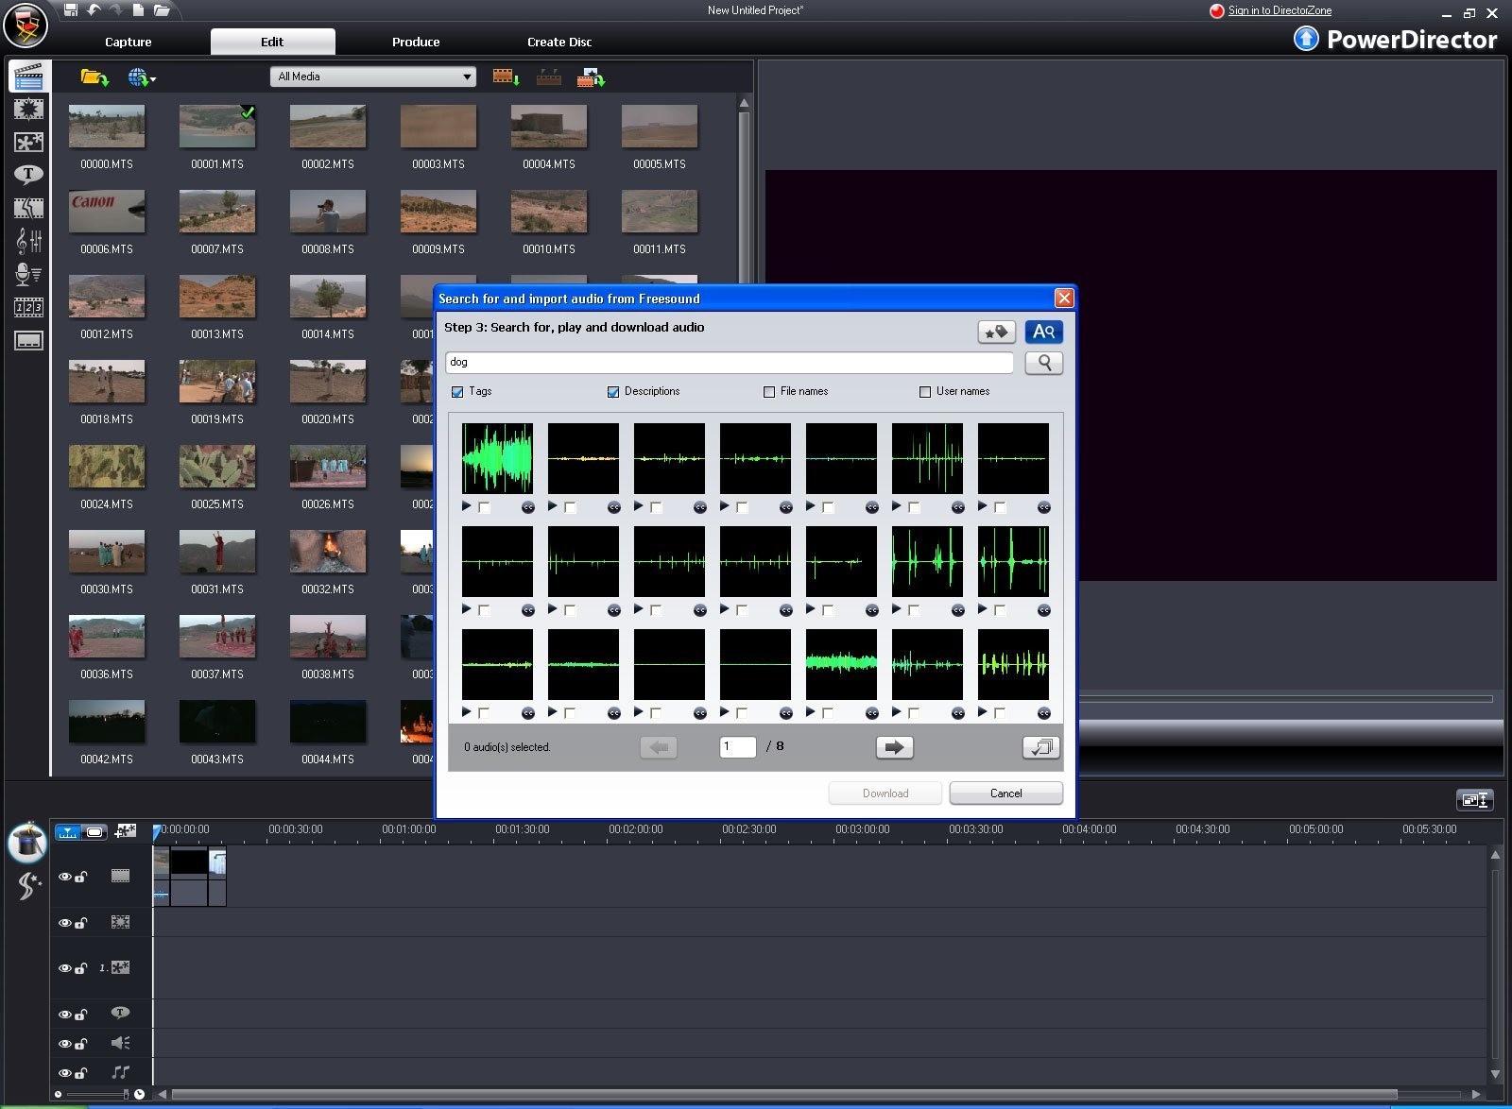The image size is (1512, 1109).
Task: Uncheck the Tags checkbox
Action: coord(457,392)
